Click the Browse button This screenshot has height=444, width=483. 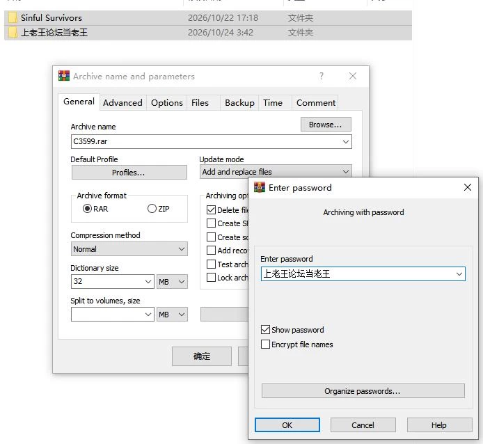coord(326,125)
